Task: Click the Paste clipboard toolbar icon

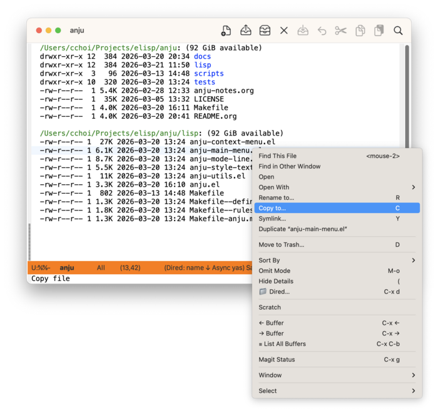Action: 379,31
